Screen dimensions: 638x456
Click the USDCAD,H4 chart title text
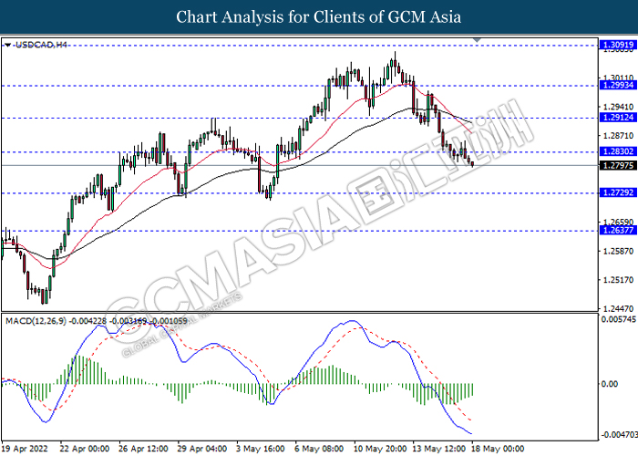41,45
